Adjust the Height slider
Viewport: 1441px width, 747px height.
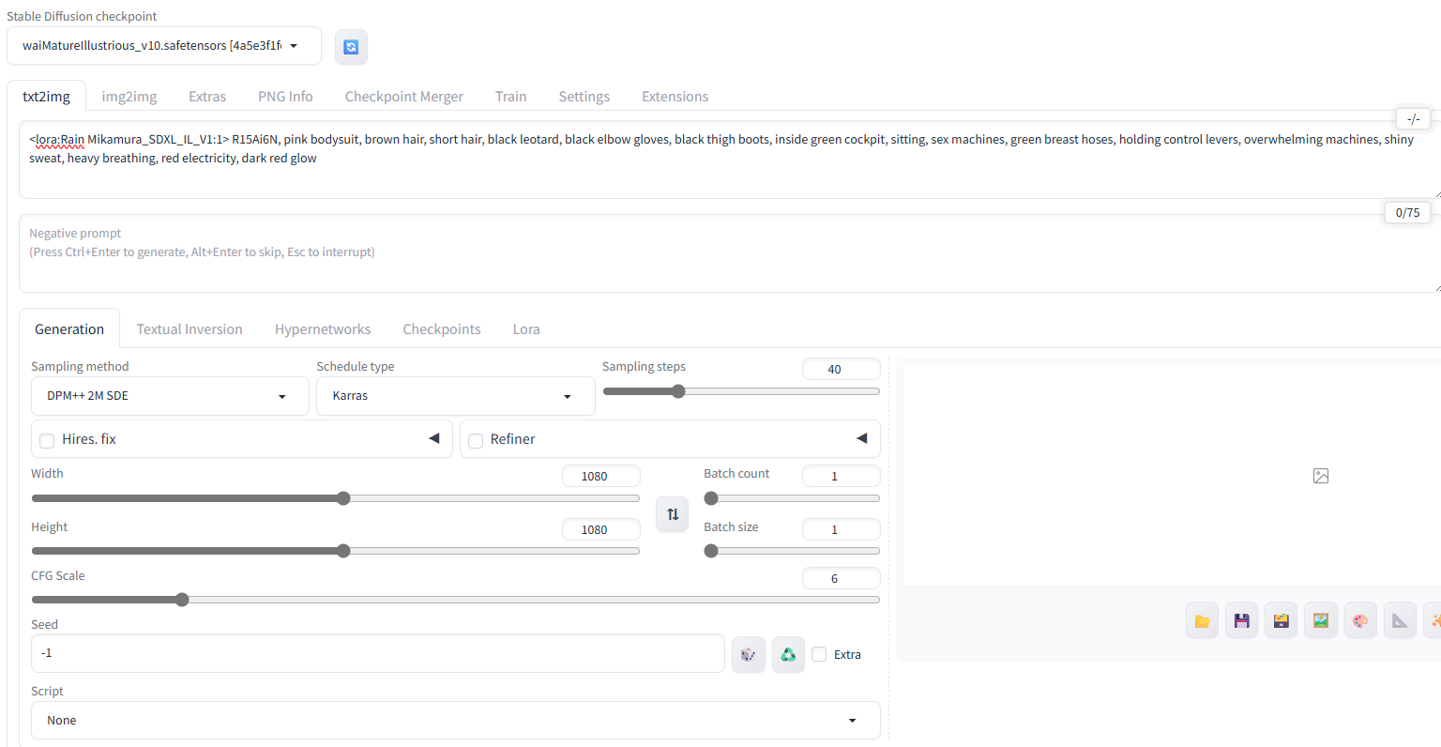coord(335,551)
